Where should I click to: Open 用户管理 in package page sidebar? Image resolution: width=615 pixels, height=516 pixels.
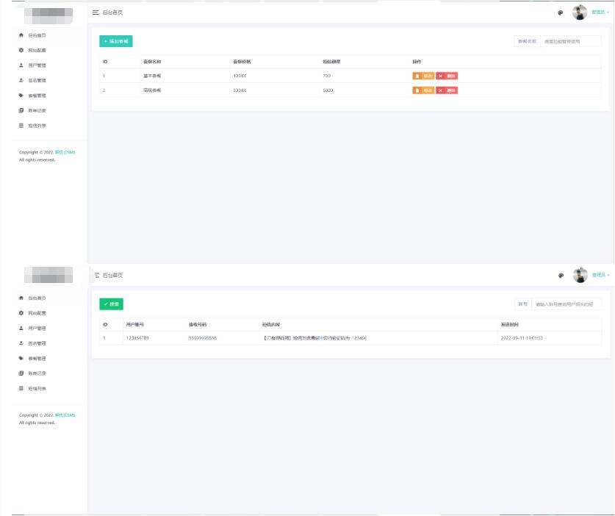[x=37, y=65]
